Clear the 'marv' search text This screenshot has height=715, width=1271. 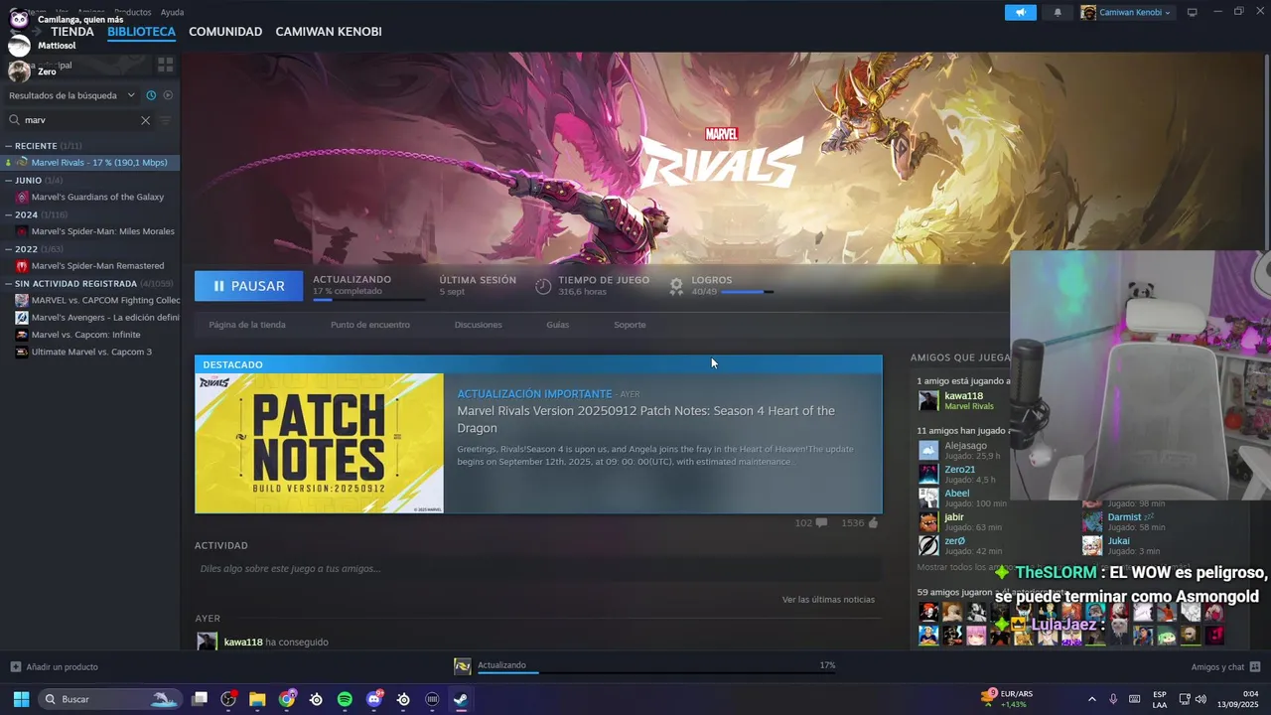[145, 120]
